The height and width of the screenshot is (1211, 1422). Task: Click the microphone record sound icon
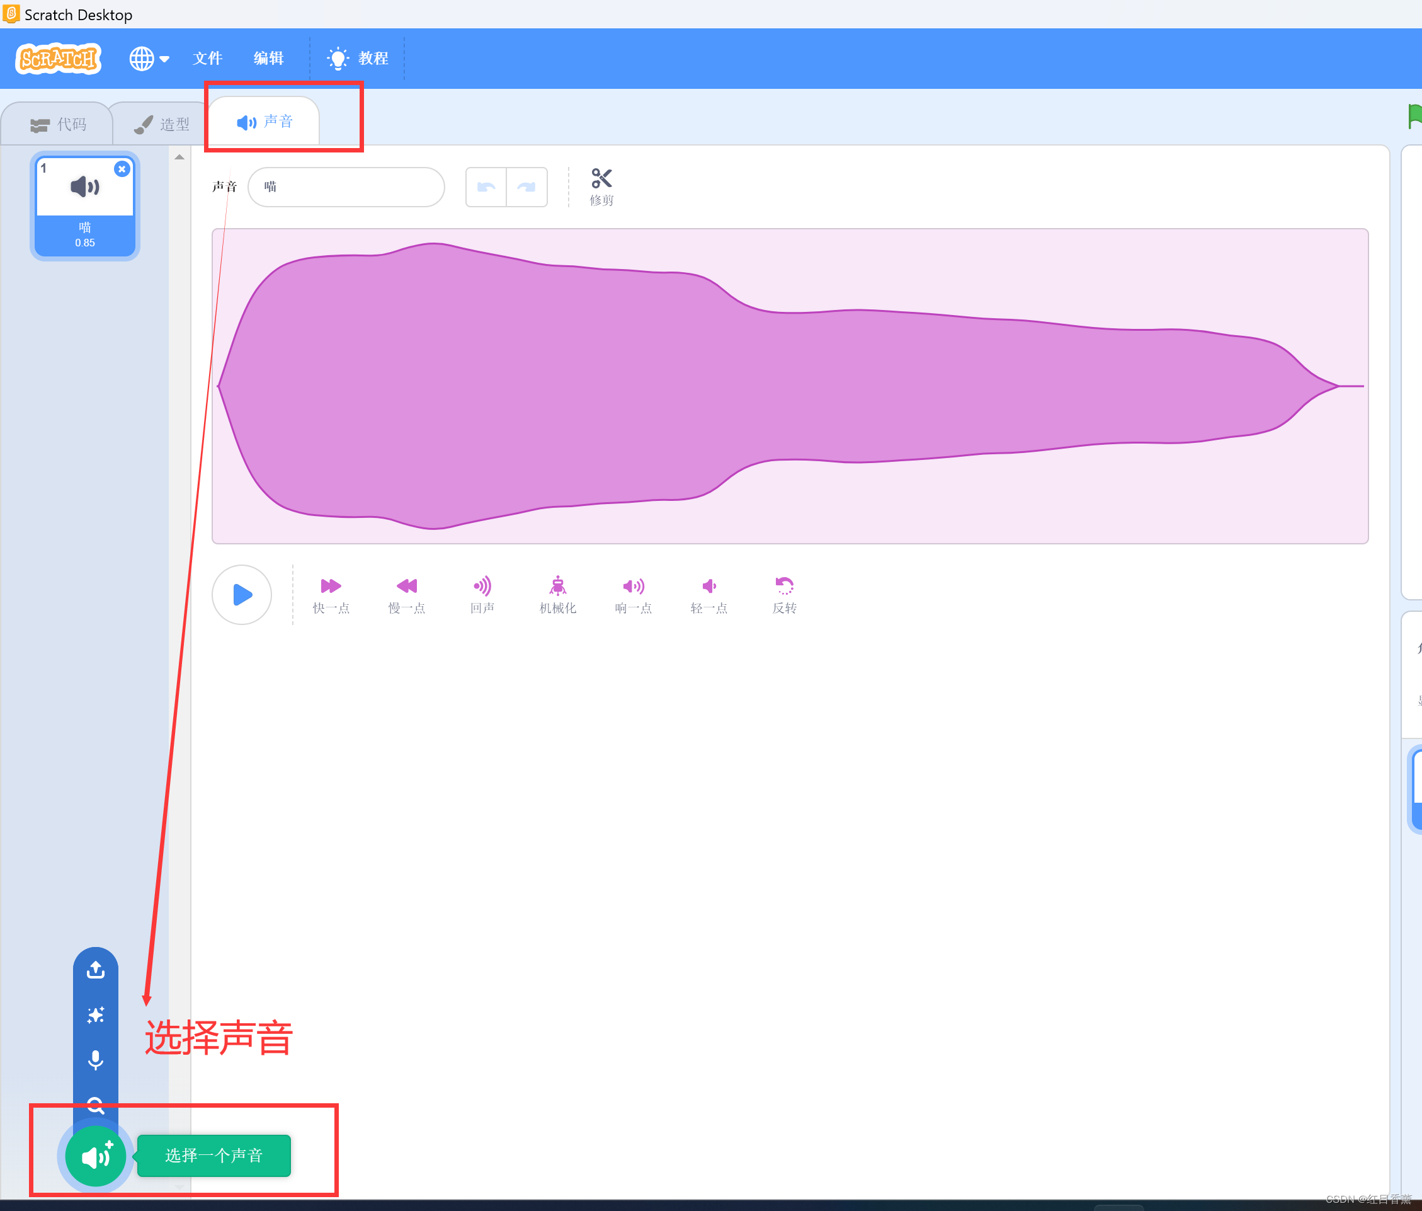(95, 1060)
